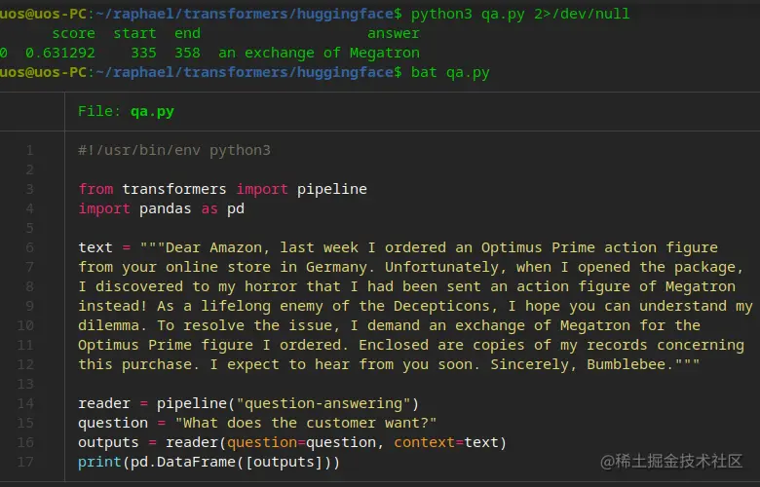This screenshot has width=760, height=487.
Task: Click the shebang line text
Action: (x=174, y=150)
